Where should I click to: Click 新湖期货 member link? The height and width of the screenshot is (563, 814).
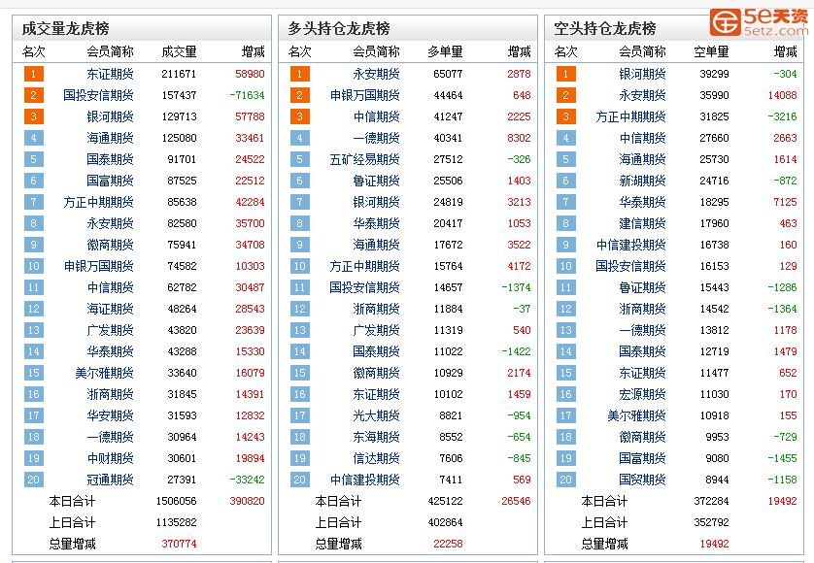click(x=642, y=181)
